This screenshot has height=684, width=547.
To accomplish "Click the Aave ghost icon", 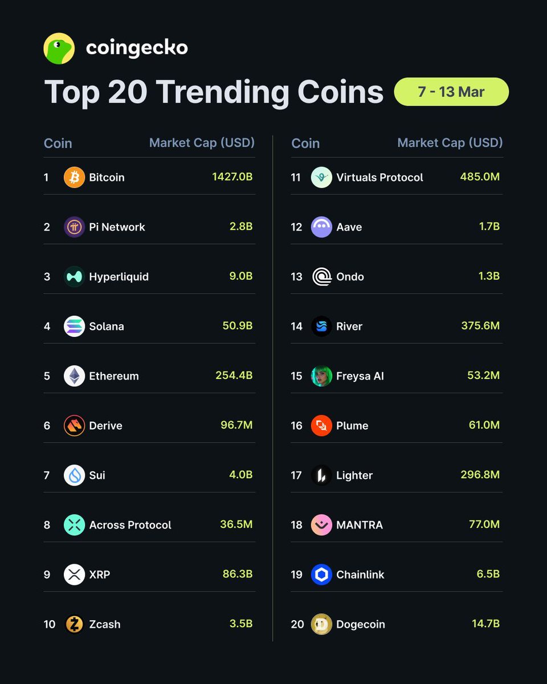I will point(321,227).
